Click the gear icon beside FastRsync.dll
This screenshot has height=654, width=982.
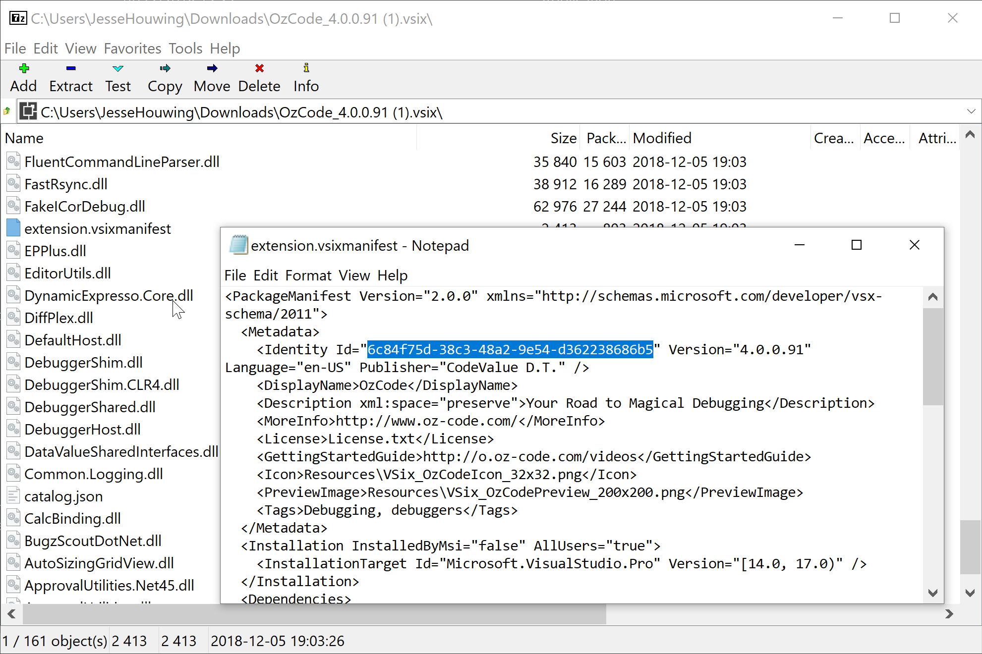pos(13,183)
